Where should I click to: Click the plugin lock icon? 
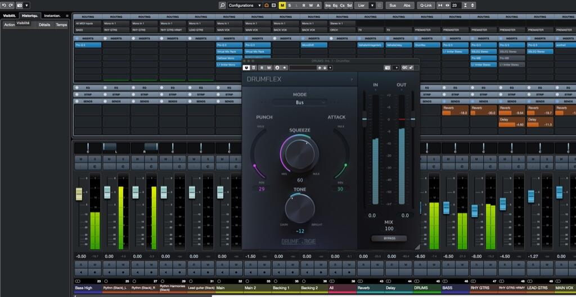pyautogui.click(x=411, y=67)
